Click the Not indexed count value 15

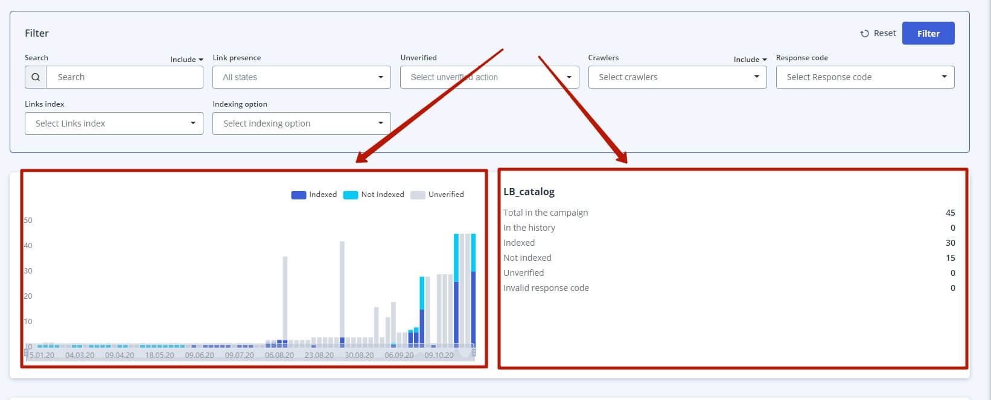click(x=951, y=258)
